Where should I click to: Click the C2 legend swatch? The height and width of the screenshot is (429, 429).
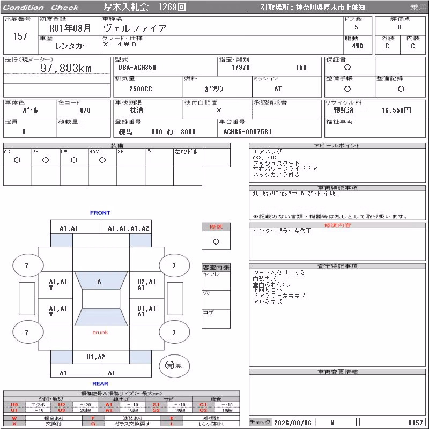[x=203, y=410]
